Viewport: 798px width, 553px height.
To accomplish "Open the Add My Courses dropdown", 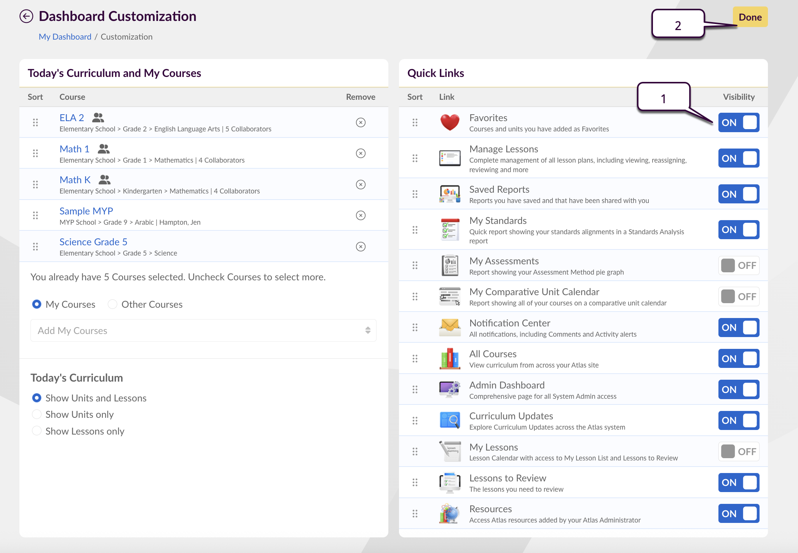I will tap(203, 331).
